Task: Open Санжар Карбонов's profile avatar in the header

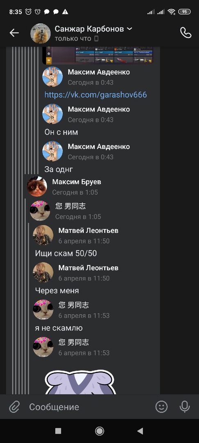Action: tap(40, 33)
